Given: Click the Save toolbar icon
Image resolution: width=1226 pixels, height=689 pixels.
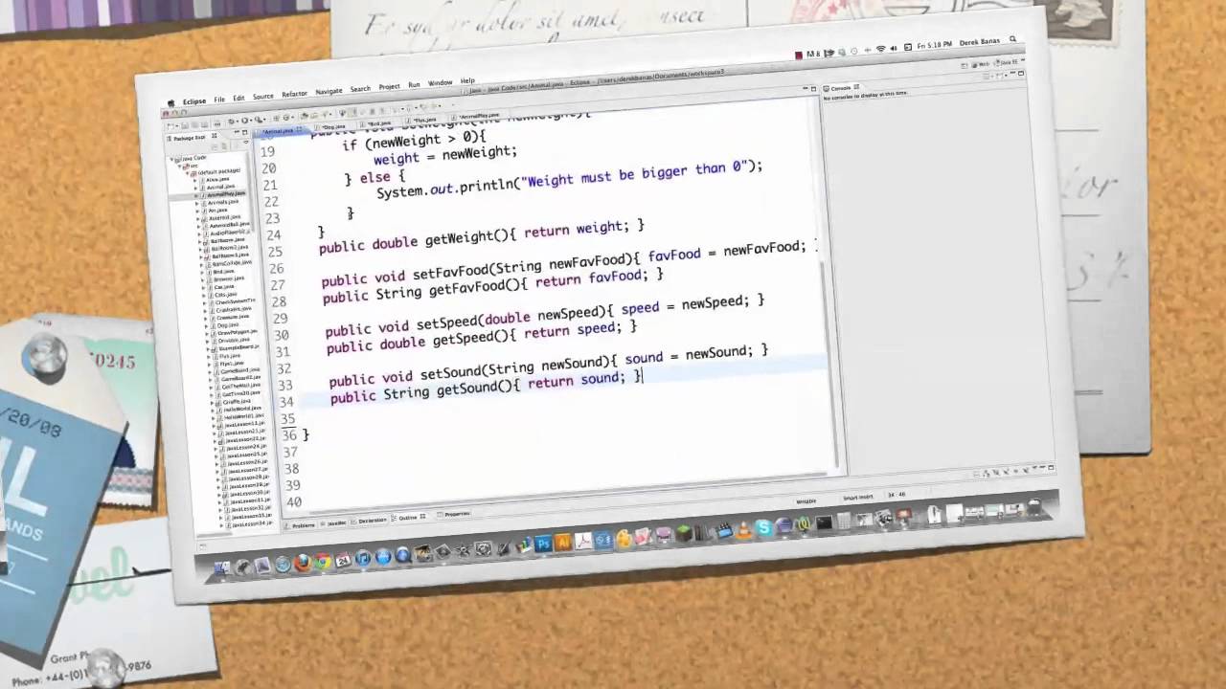Looking at the screenshot, I should (184, 125).
